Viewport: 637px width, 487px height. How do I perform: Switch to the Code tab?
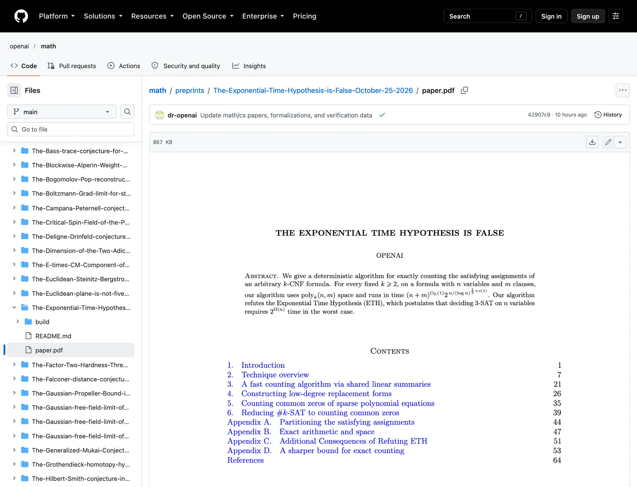tap(24, 66)
